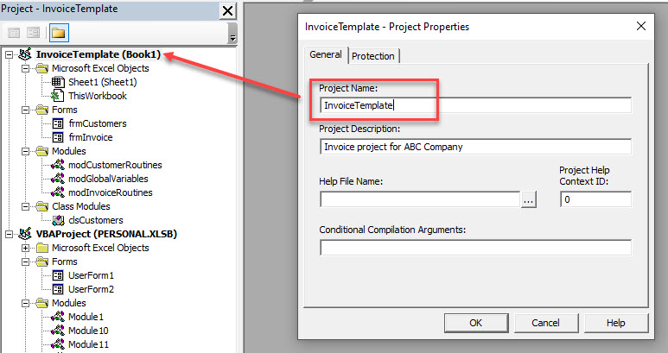Screen dimensions: 668x353
Task: Click the View Code toolbar icon
Action: 14,33
